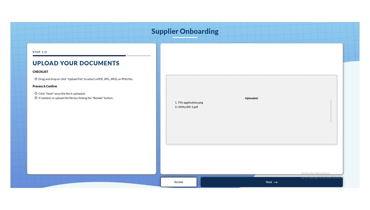Click the CHECKLIST section heading

[x=40, y=72]
